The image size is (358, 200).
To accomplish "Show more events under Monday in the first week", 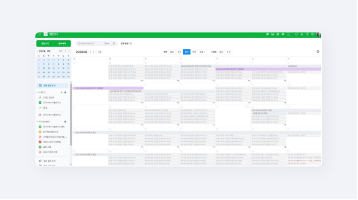I will click(x=142, y=81).
